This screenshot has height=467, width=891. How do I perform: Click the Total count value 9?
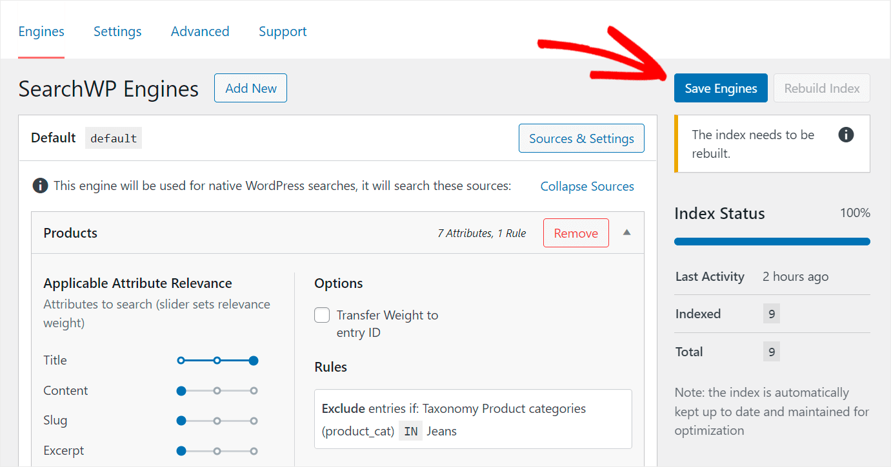[772, 352]
